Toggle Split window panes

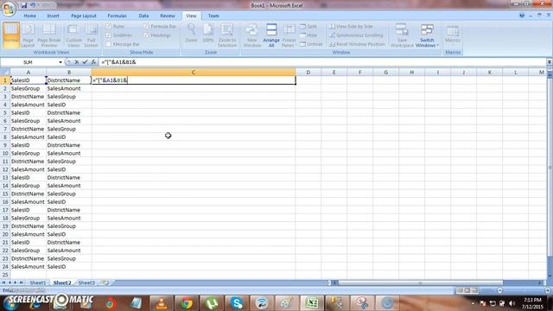[308, 26]
